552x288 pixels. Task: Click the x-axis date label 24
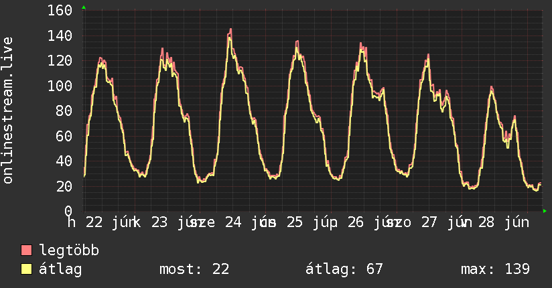tap(233, 222)
